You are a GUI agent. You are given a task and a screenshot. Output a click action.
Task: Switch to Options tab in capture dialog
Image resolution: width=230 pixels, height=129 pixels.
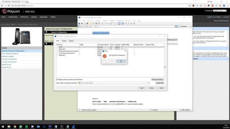pyautogui.click(x=71, y=41)
